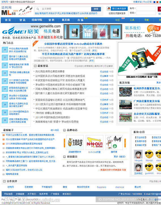Click the right orange brand carousel arrow
161x205 pixels.
(x=125, y=143)
